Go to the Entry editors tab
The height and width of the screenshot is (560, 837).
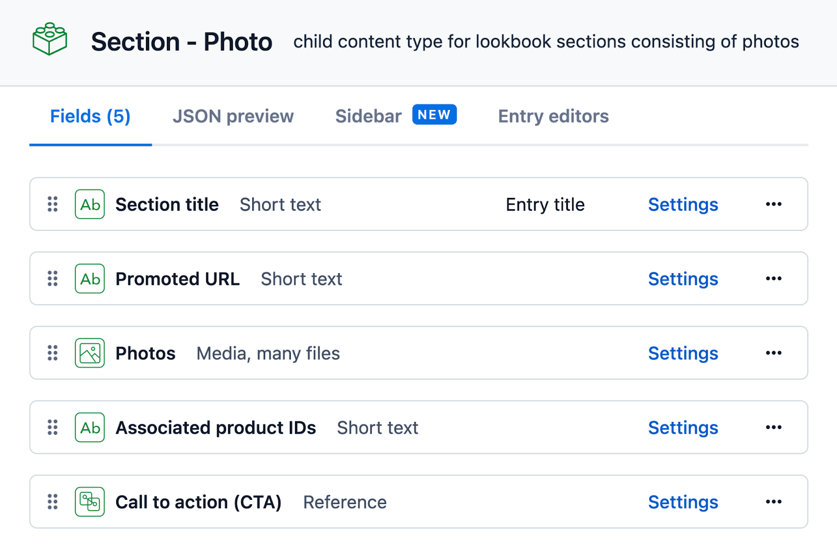point(553,116)
